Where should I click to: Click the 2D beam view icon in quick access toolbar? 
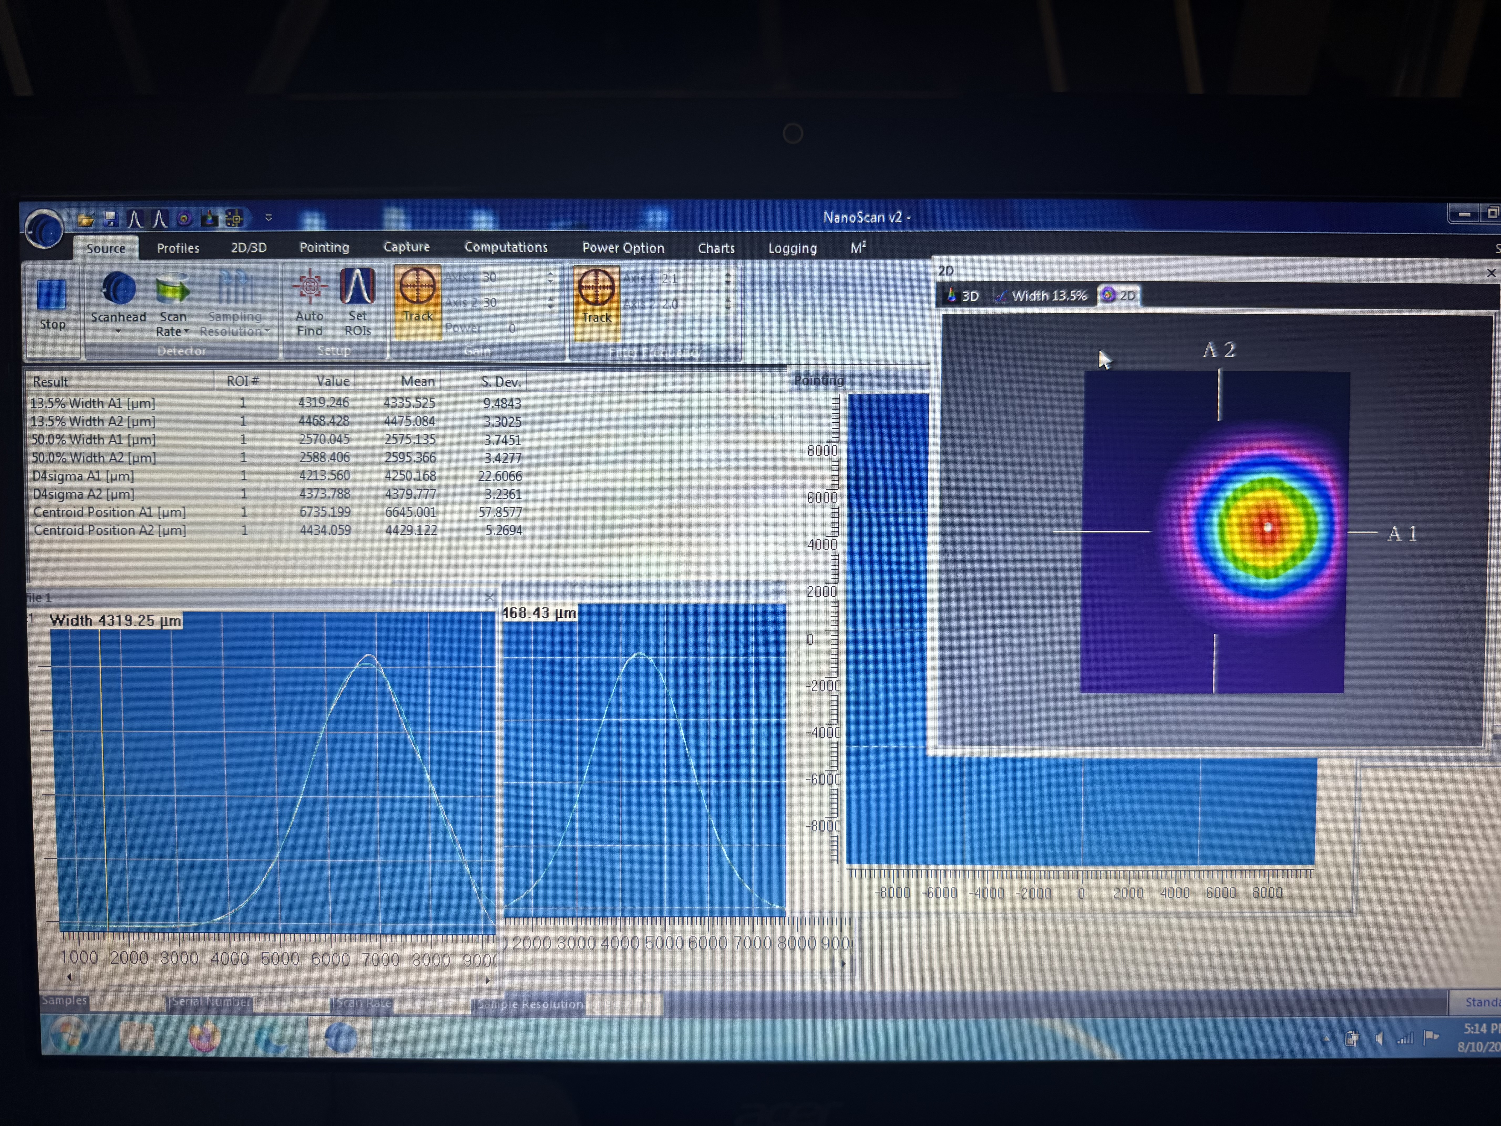(184, 218)
